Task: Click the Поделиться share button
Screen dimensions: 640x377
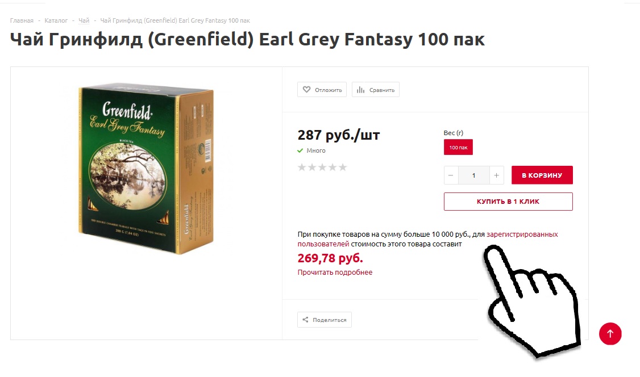Action: point(325,320)
